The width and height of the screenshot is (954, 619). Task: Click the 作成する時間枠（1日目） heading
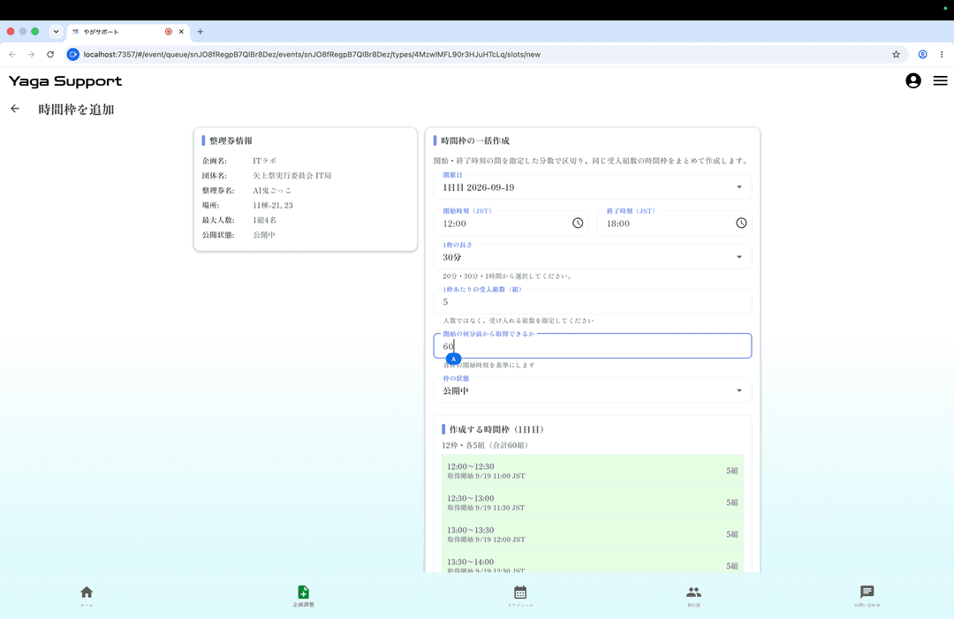(x=496, y=429)
